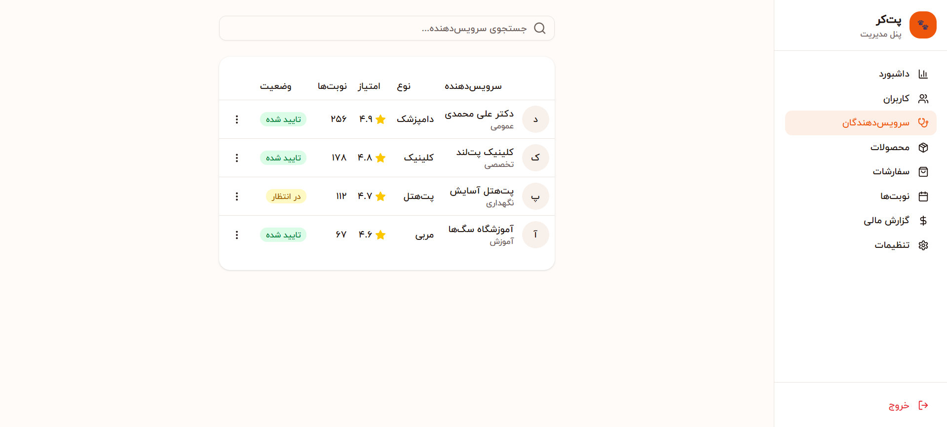Click the calendar icon next to نوبت‌ها
Image resolution: width=947 pixels, height=427 pixels.
pyautogui.click(x=923, y=196)
